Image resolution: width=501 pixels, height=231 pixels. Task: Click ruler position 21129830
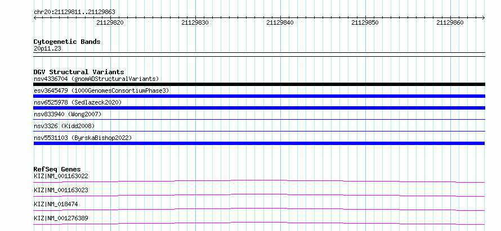point(195,22)
